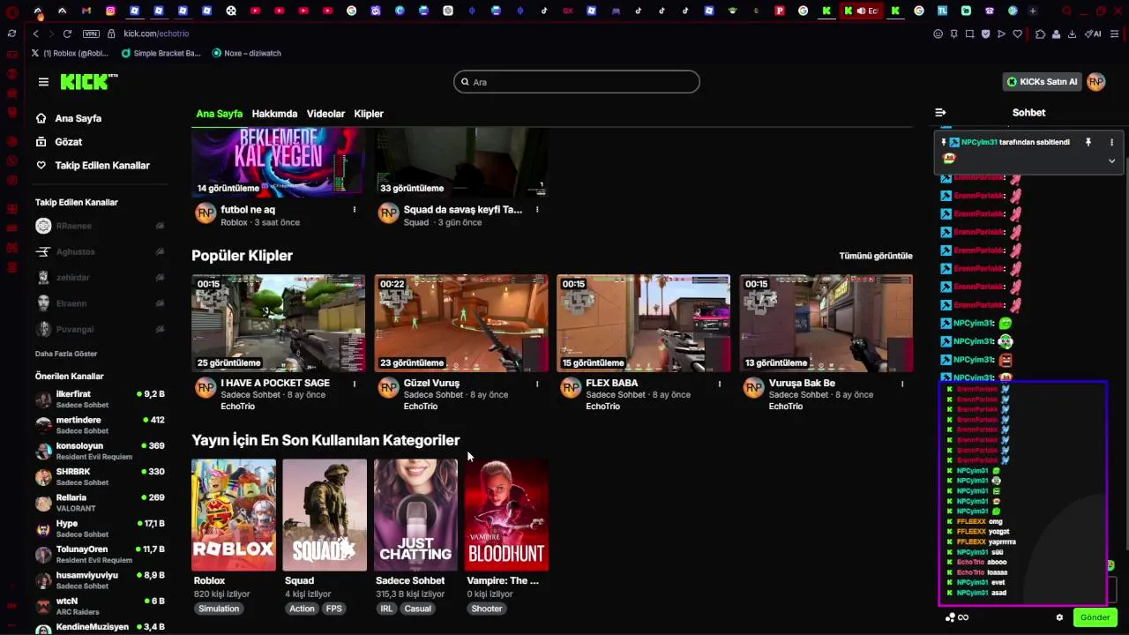This screenshot has height=635, width=1129.
Task: Open browser extensions cube icon
Action: [1040, 34]
